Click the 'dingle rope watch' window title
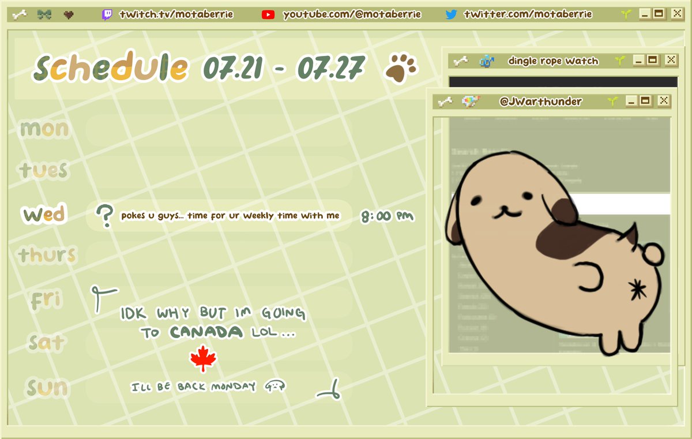Image resolution: width=692 pixels, height=439 pixels. pos(553,61)
